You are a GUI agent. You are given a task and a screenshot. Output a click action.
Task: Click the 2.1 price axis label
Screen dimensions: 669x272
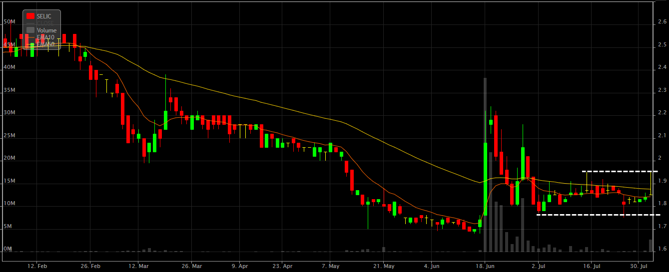click(x=663, y=135)
